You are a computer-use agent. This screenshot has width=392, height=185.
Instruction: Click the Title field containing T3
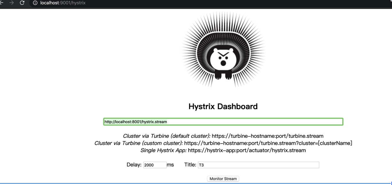(x=258, y=165)
